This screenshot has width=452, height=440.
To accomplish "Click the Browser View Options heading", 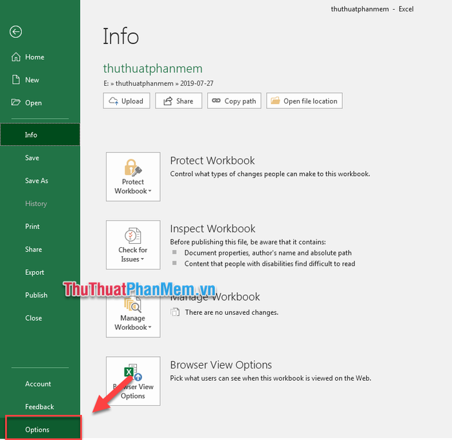I will click(x=221, y=365).
